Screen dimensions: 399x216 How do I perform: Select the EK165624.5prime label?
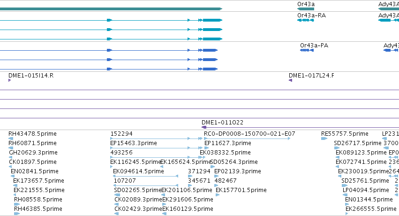[186, 162]
